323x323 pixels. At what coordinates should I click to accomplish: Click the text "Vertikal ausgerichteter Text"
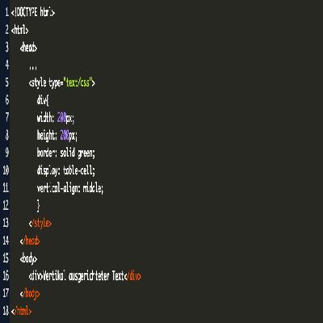(x=84, y=276)
